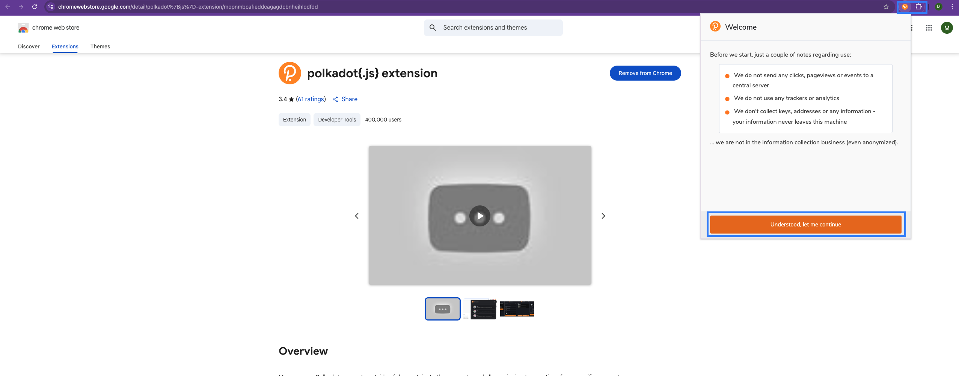Play the extension preview video

[x=480, y=216]
